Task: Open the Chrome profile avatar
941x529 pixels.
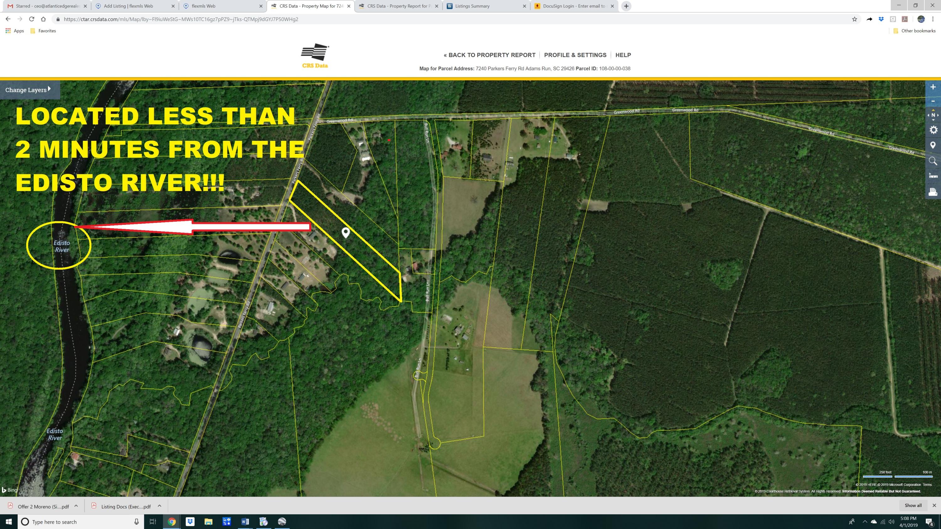Action: coord(921,19)
